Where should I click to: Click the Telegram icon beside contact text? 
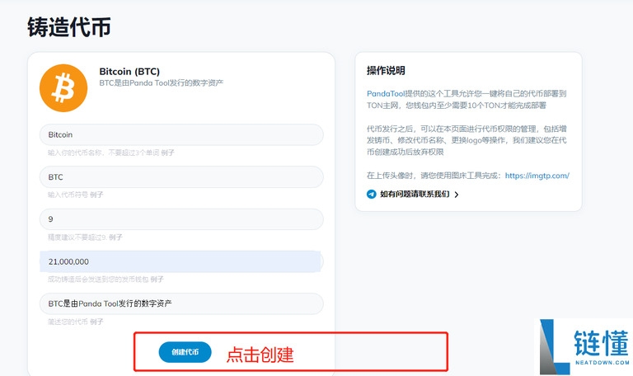pyautogui.click(x=372, y=195)
